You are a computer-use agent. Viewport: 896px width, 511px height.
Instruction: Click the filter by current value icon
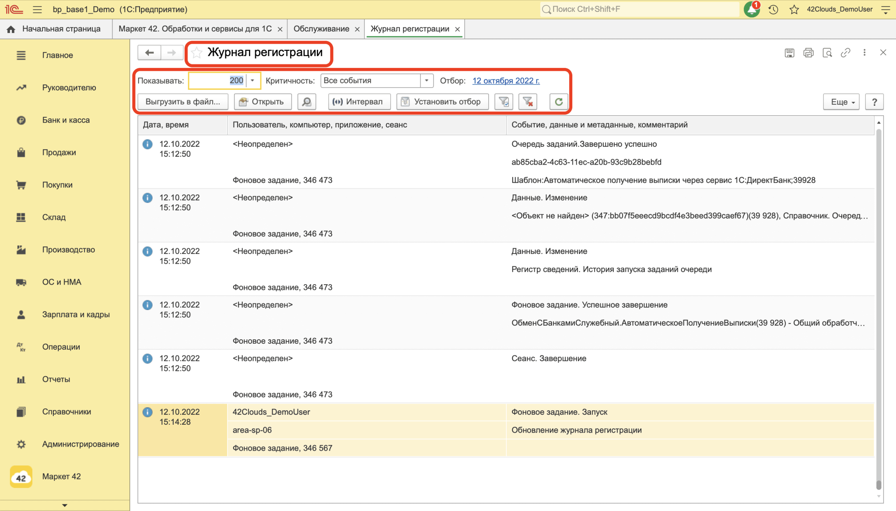click(x=504, y=102)
